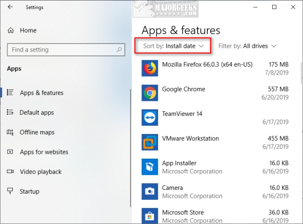Click the VMware Workstation app icon
This screenshot has height=224, width=303.
coord(150,142)
